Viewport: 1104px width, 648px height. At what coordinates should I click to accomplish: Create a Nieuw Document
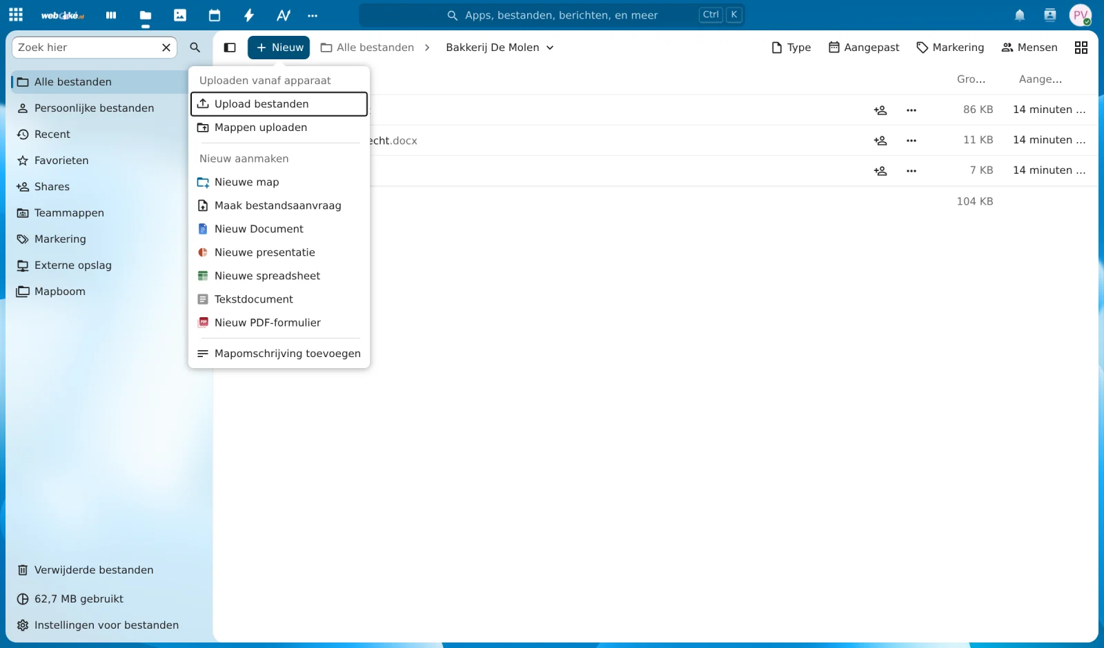[x=279, y=229]
